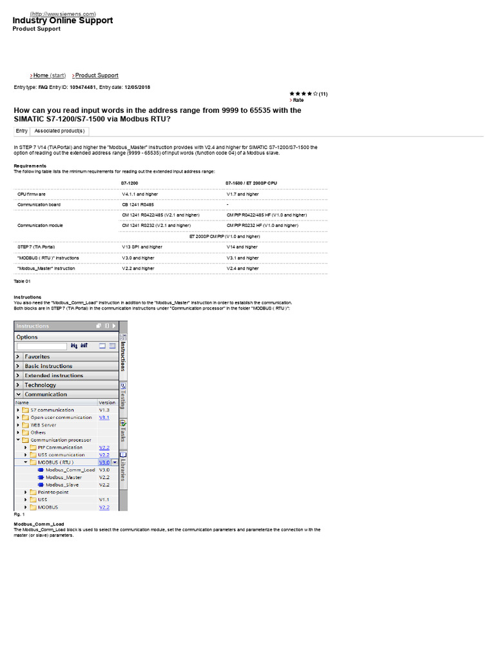Viewport: 495px width, 660px height.
Task: Expand the Favorites section
Action: coord(18,356)
